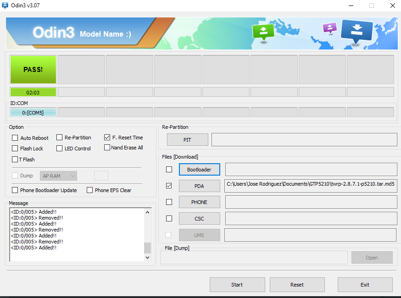Enable the Auto Reboot option
The image size is (401, 298).
coord(15,138)
